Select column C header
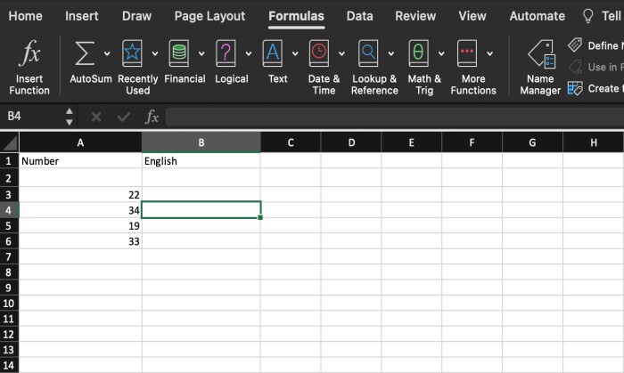 click(291, 142)
